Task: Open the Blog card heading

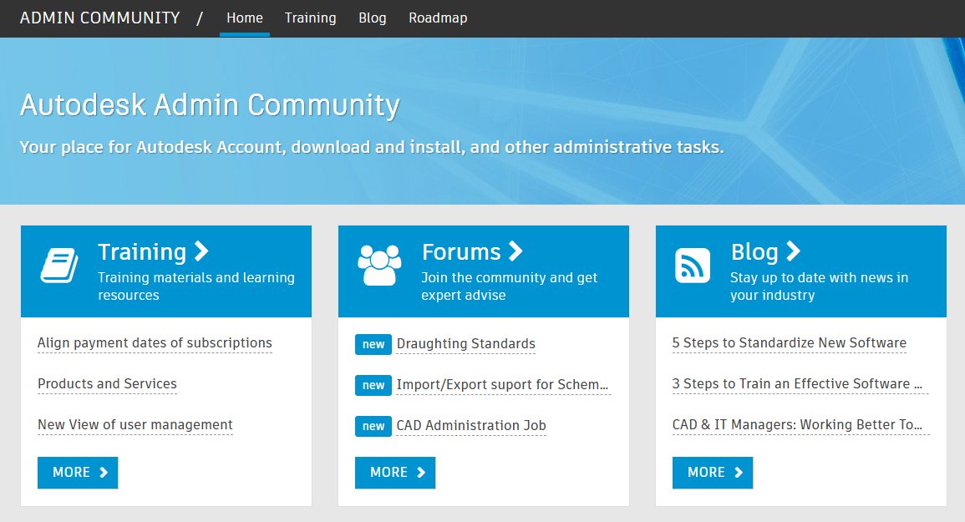Action: (x=754, y=251)
